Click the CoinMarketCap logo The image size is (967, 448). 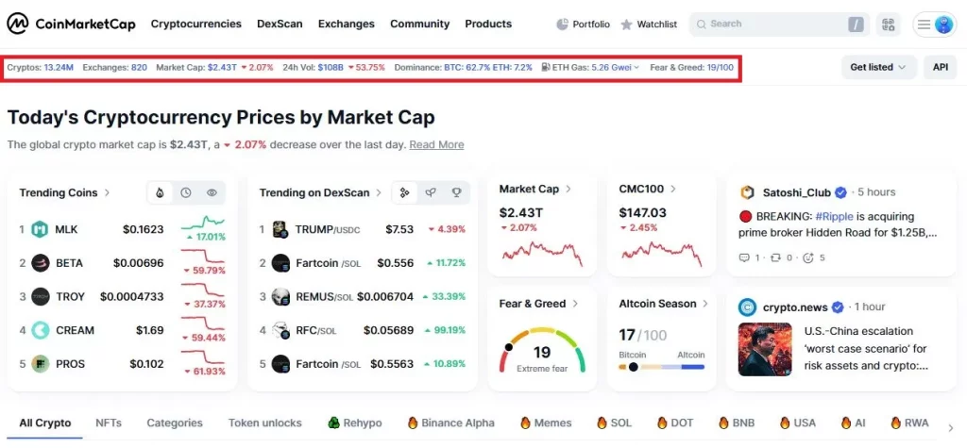coord(74,24)
